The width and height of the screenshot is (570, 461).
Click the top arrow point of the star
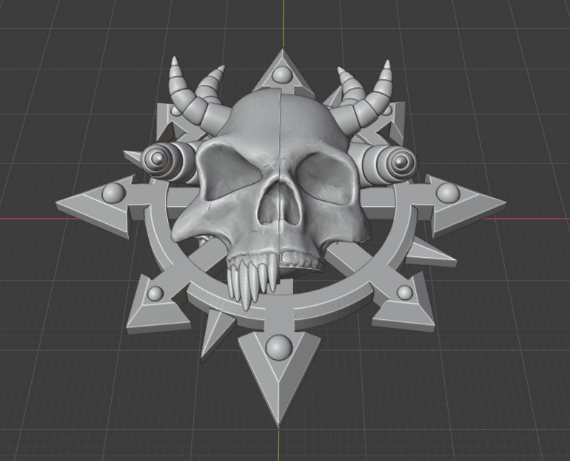282,72
